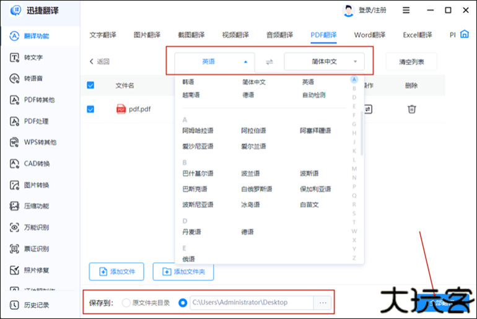The image size is (477, 319).
Task: Choose 丹麦语 in the language list
Action: tap(191, 232)
